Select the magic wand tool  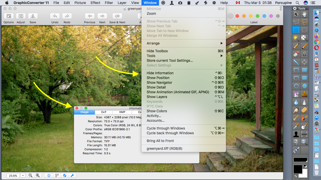[296, 38]
